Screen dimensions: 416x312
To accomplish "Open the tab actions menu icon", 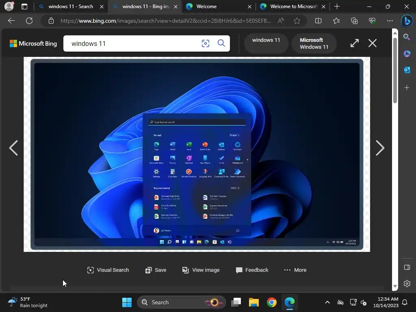I will pyautogui.click(x=24, y=6).
